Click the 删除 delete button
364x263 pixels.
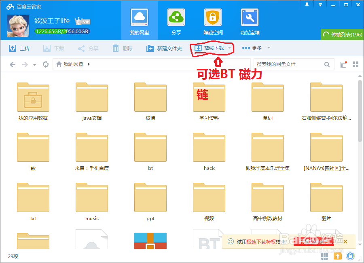[x=123, y=48]
